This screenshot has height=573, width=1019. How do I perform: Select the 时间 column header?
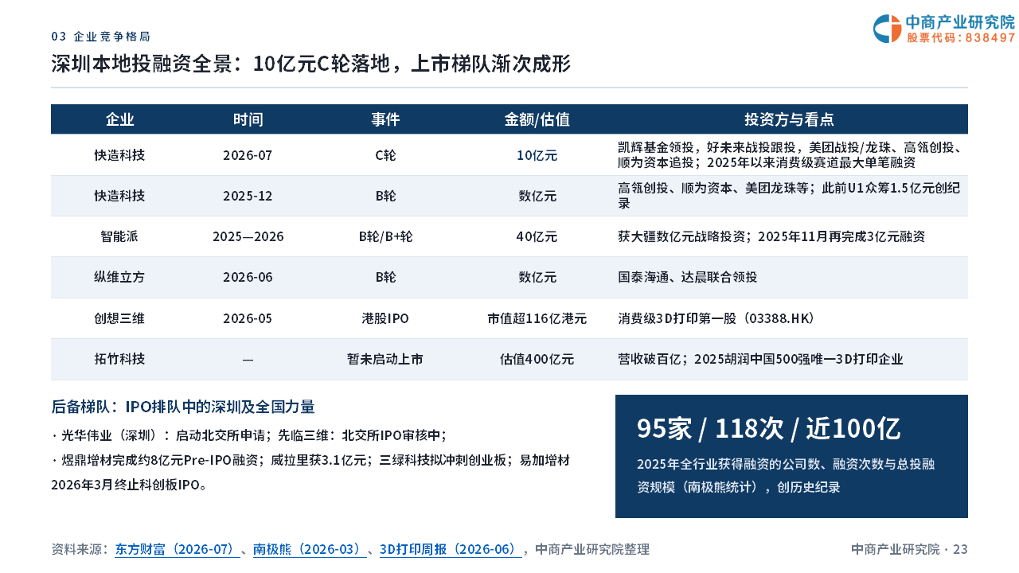(x=248, y=119)
